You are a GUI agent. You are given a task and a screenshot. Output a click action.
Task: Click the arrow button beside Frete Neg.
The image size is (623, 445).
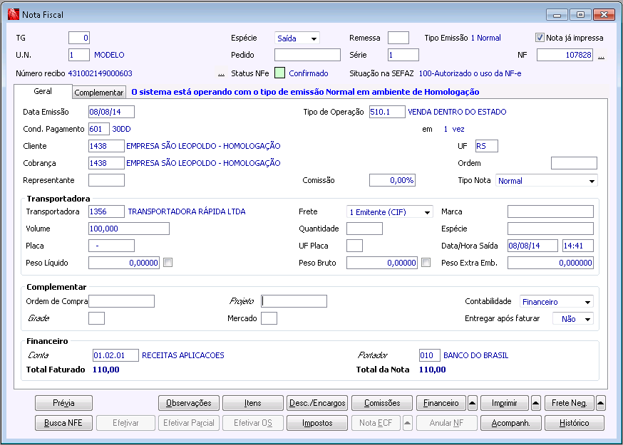(600, 403)
